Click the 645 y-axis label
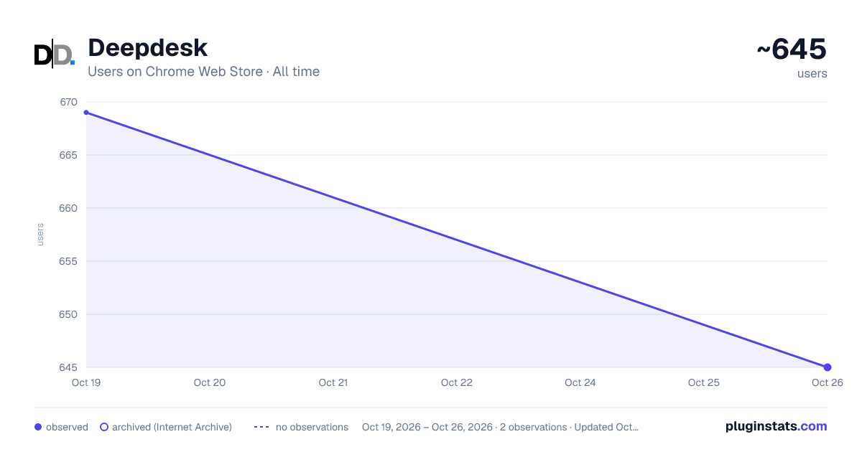862x452 pixels. 68,367
